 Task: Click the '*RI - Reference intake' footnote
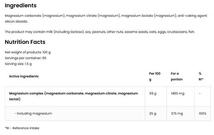22,128
